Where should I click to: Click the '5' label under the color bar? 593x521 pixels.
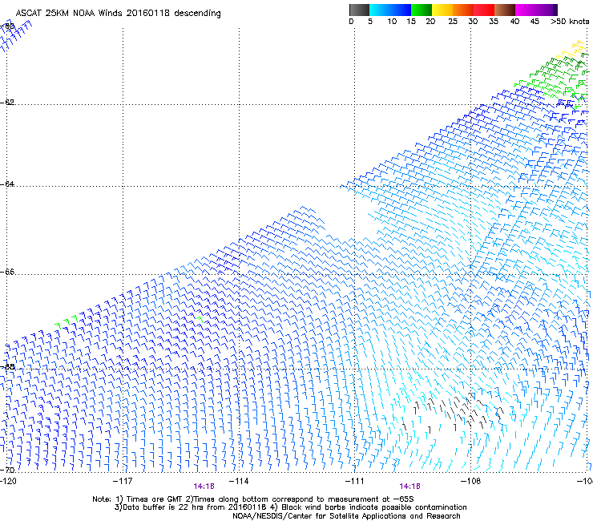[x=370, y=21]
